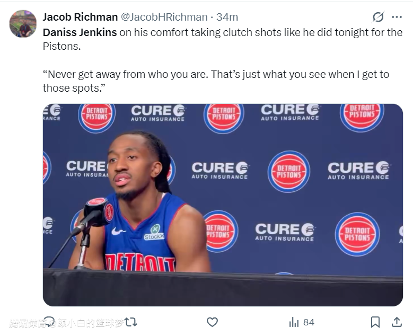Open the share post menu
This screenshot has width=413, height=336.
click(x=396, y=322)
